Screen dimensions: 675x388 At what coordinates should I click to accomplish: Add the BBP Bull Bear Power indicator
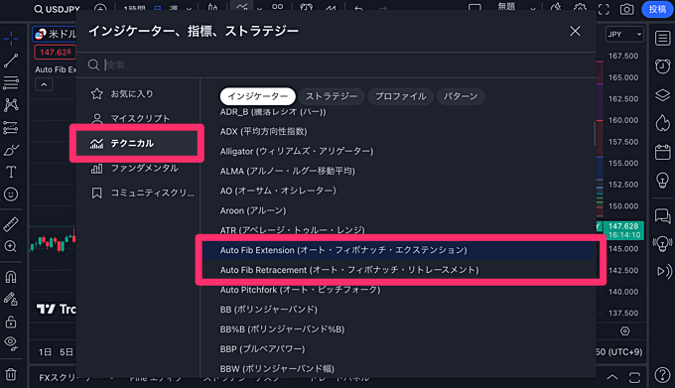[398, 349]
